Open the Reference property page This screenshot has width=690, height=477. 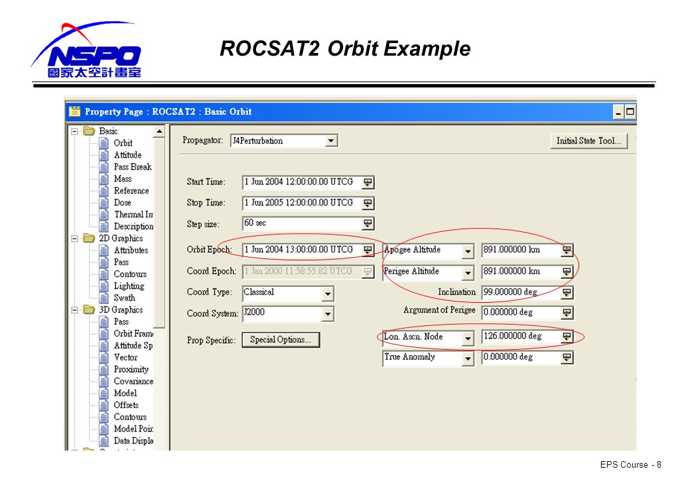click(x=131, y=191)
